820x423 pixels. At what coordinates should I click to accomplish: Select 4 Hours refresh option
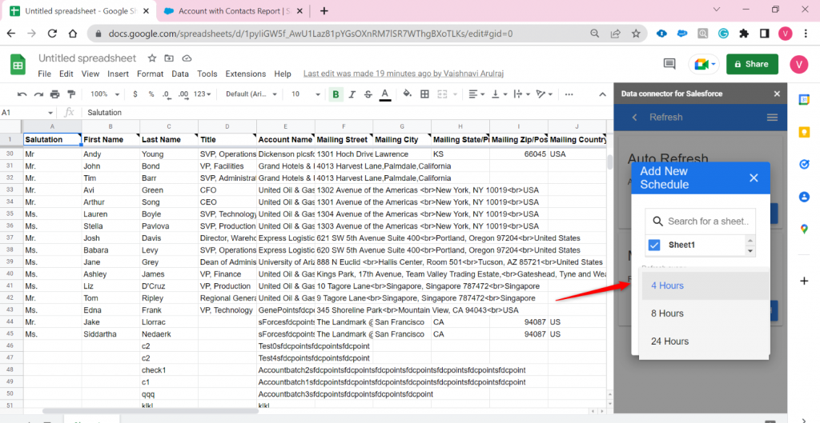click(705, 285)
